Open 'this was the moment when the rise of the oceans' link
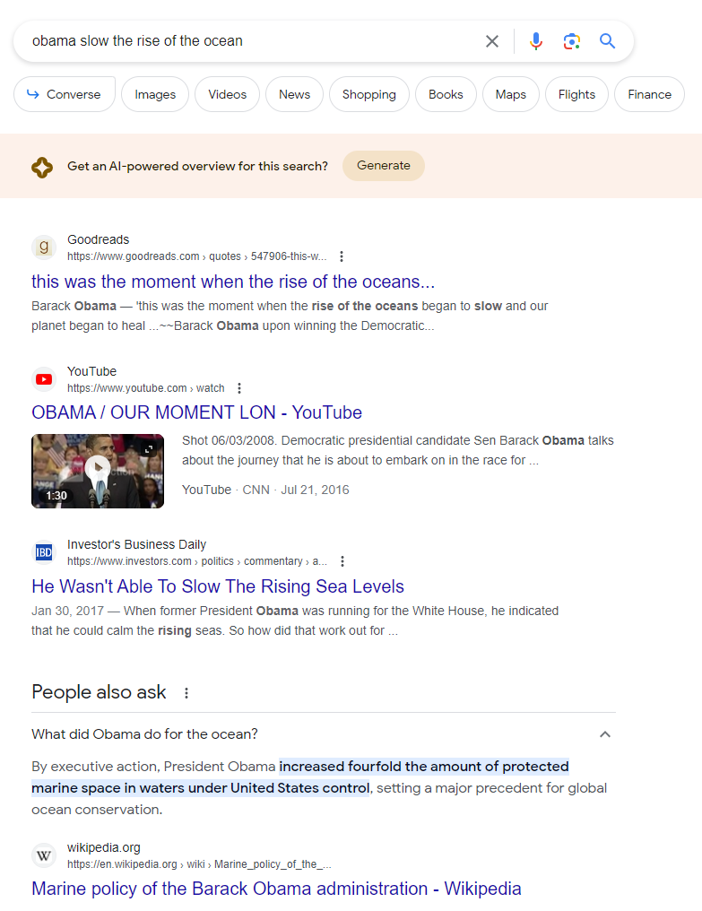 pyautogui.click(x=233, y=282)
